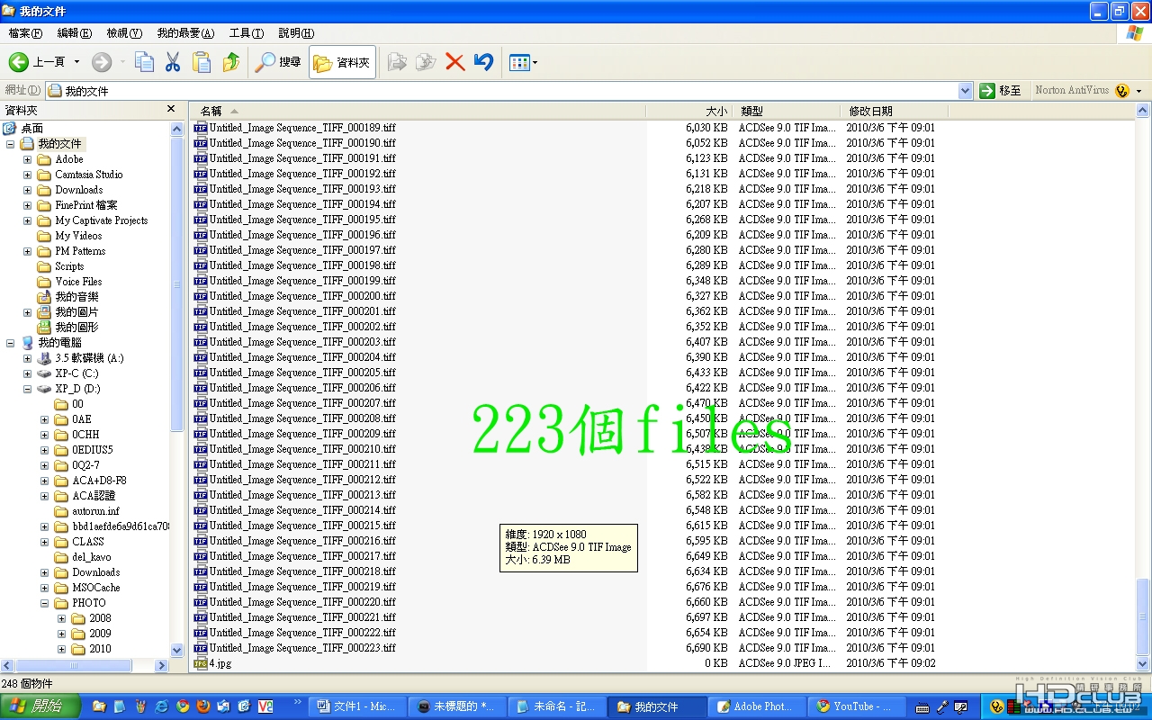Screen dimensions: 1152x720
Task: Collapse the 我的電腦 tree node
Action: click(x=11, y=343)
